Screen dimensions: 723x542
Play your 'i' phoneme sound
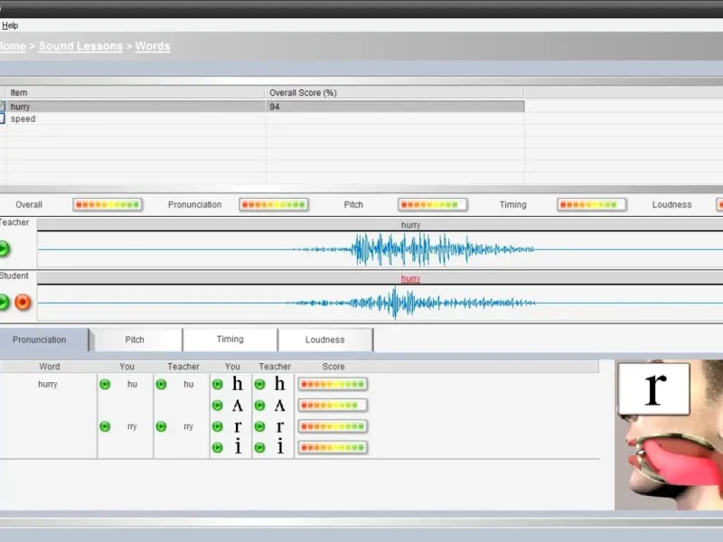coord(217,447)
